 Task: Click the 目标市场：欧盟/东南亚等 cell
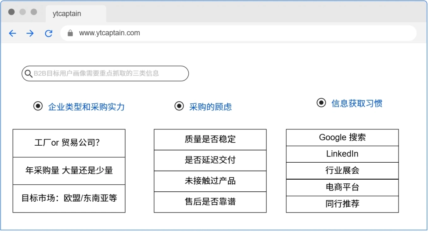tap(69, 198)
